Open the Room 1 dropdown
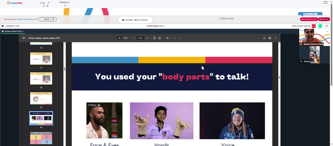This screenshot has width=333, height=146. tap(47, 19)
